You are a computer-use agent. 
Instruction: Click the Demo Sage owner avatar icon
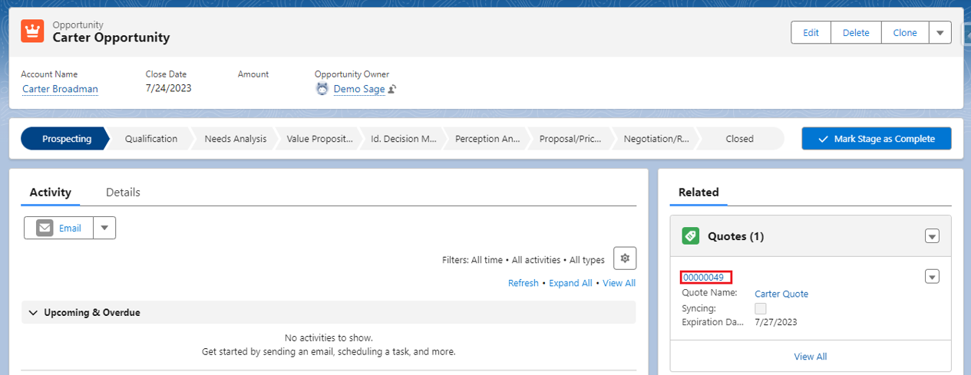[322, 89]
